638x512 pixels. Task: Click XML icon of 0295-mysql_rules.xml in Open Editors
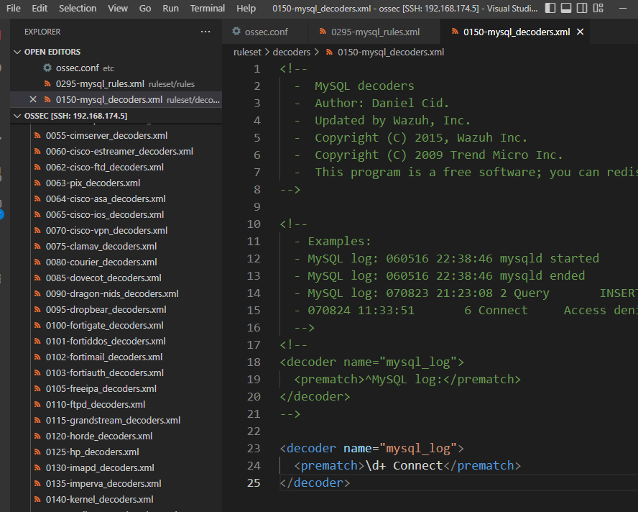pos(47,83)
